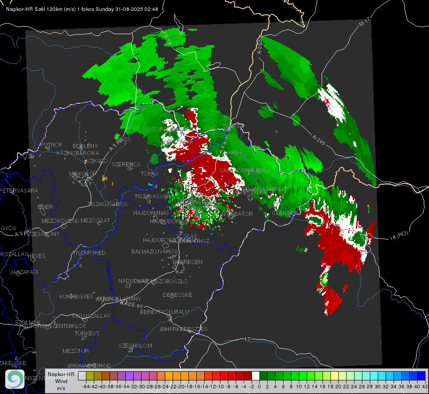The width and height of the screenshot is (429, 394).
Task: Choose the yellow swatch between 18 and 20
Action: pos(335,376)
